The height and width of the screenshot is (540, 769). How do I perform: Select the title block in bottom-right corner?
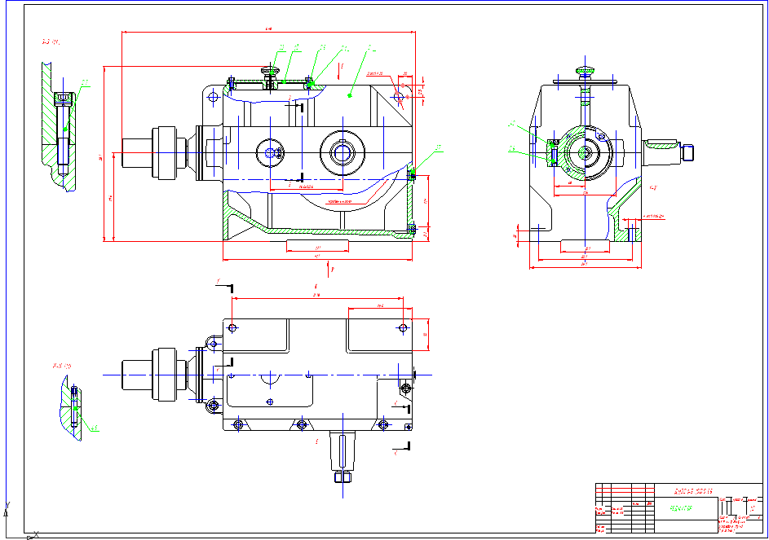pos(680,508)
